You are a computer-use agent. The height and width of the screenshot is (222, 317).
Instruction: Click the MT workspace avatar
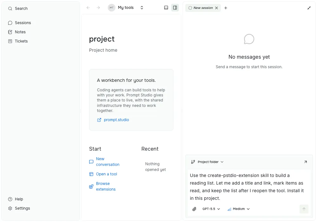(x=111, y=8)
